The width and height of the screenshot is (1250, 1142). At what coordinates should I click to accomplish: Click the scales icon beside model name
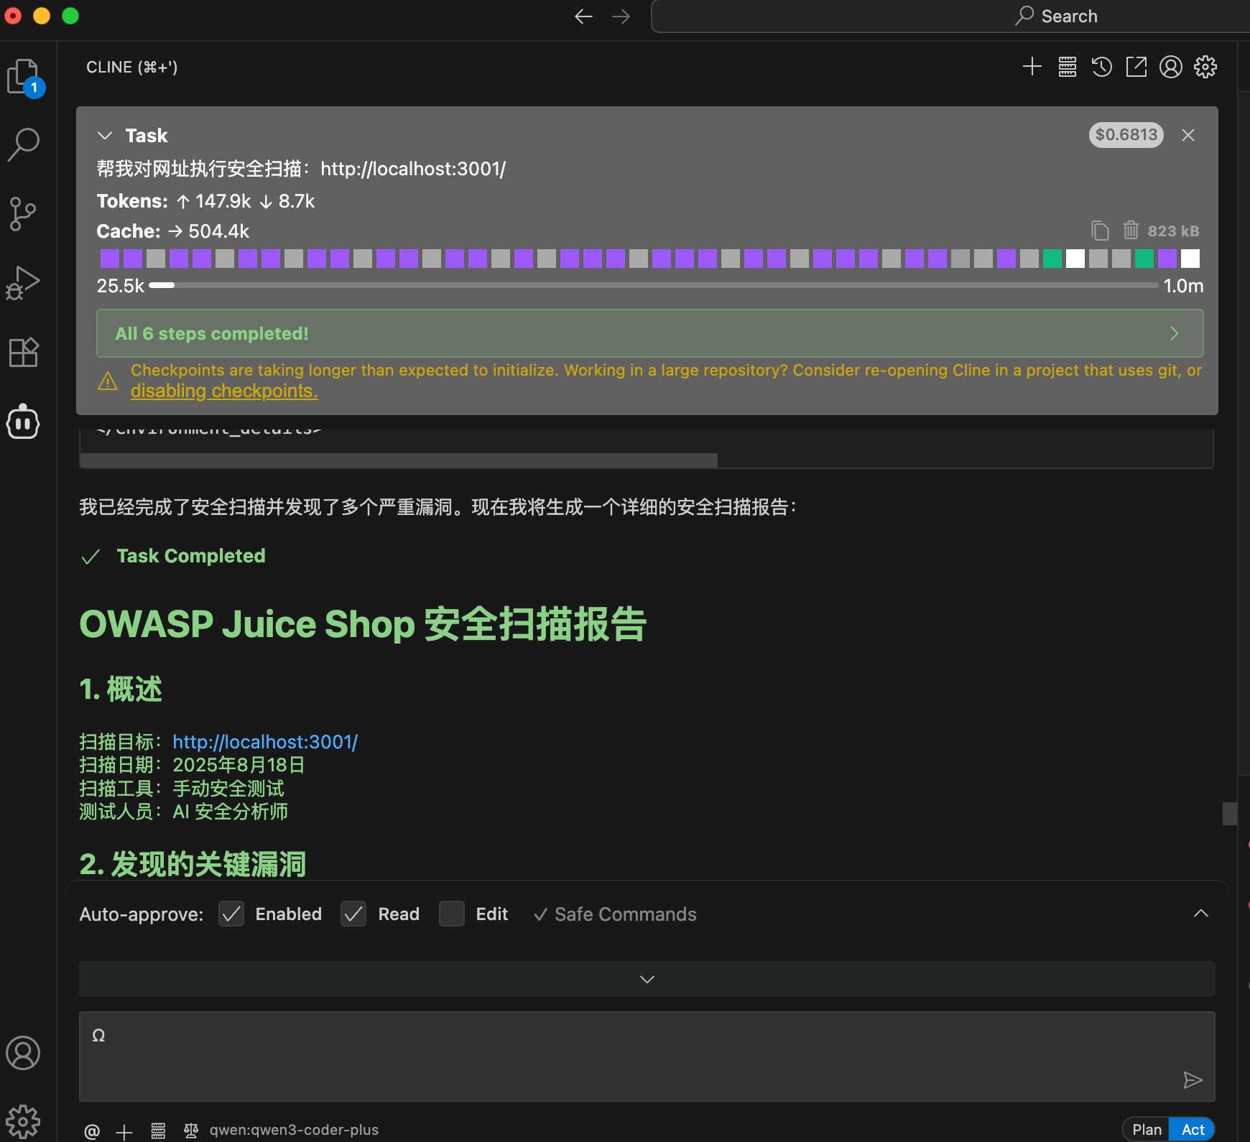(x=191, y=1131)
